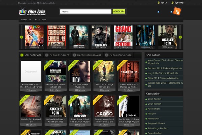
Task: Open 2014 Filmleri category
Action: click(x=155, y=104)
